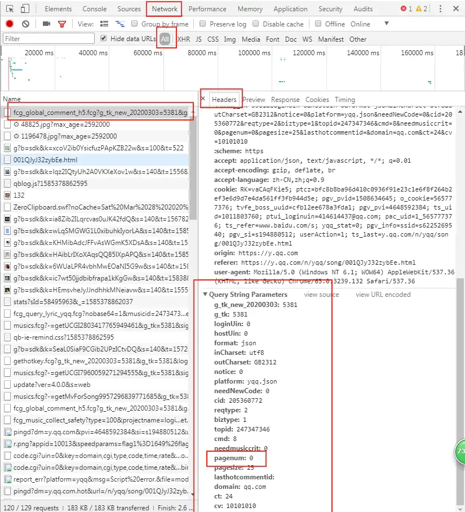Filter requests by Font type
This screenshot has height=512, width=465.
point(273,39)
